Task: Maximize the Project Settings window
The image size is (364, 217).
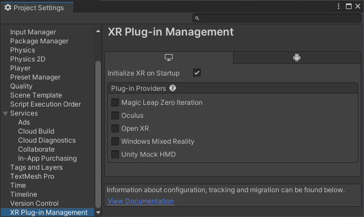Action: coord(348,6)
